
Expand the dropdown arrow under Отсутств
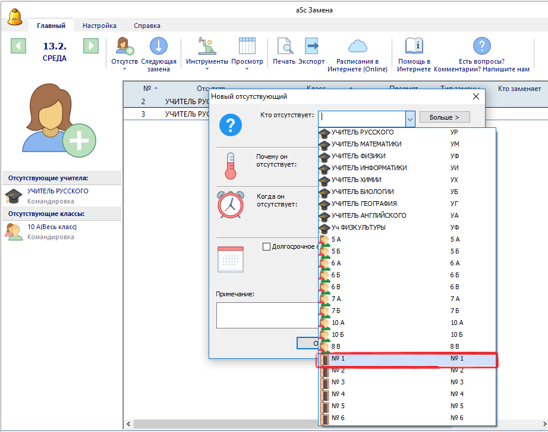124,69
